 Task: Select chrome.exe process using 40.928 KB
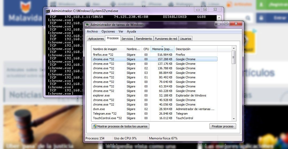(154, 100)
